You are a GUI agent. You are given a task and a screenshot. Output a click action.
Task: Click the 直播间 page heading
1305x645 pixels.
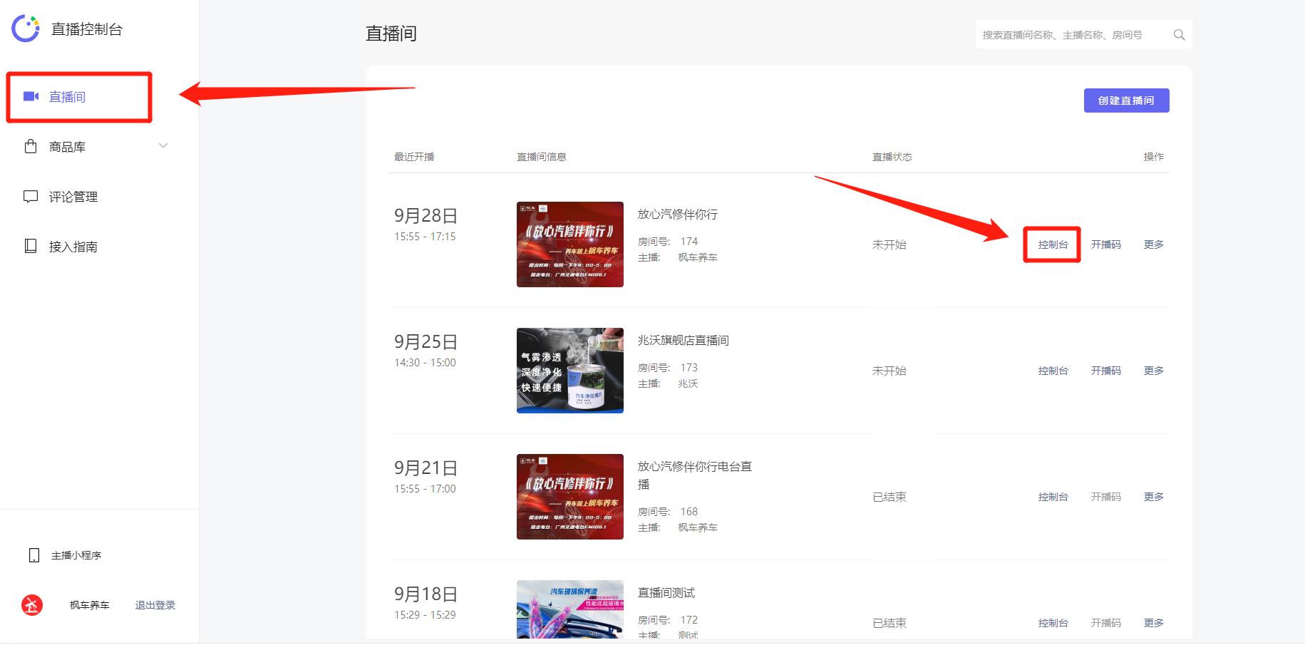(x=391, y=33)
